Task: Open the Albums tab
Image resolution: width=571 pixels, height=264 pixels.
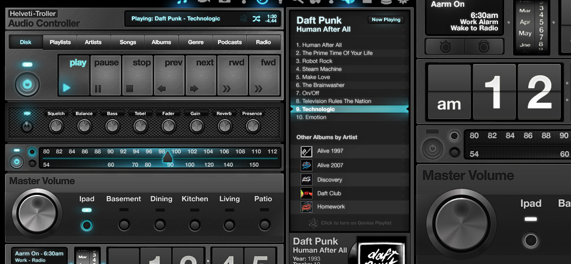Action: point(161,42)
